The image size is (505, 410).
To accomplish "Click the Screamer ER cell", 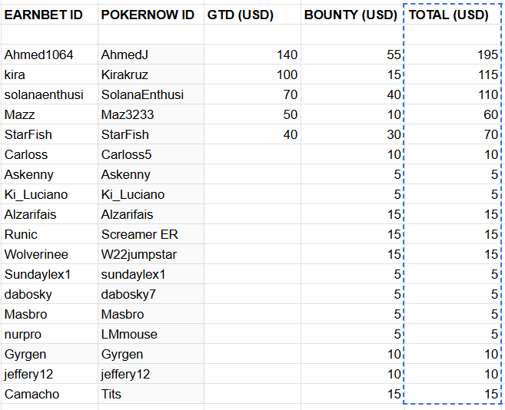I will pos(150,234).
